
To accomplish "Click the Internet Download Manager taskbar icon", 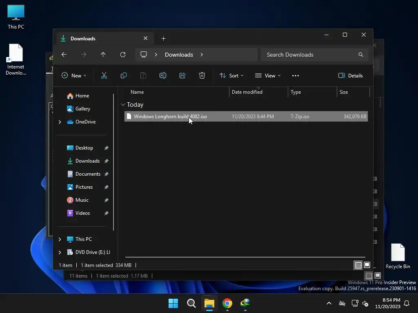I will click(245, 303).
